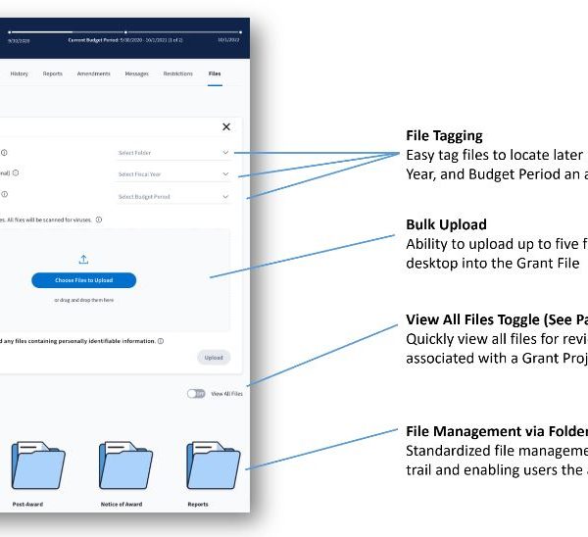Click the Choose Files to Upload button
The height and width of the screenshot is (537, 588).
pos(83,280)
